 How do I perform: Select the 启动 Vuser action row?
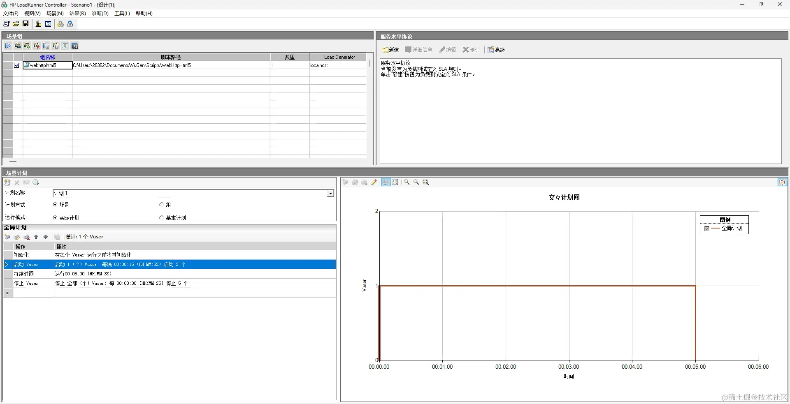click(170, 264)
